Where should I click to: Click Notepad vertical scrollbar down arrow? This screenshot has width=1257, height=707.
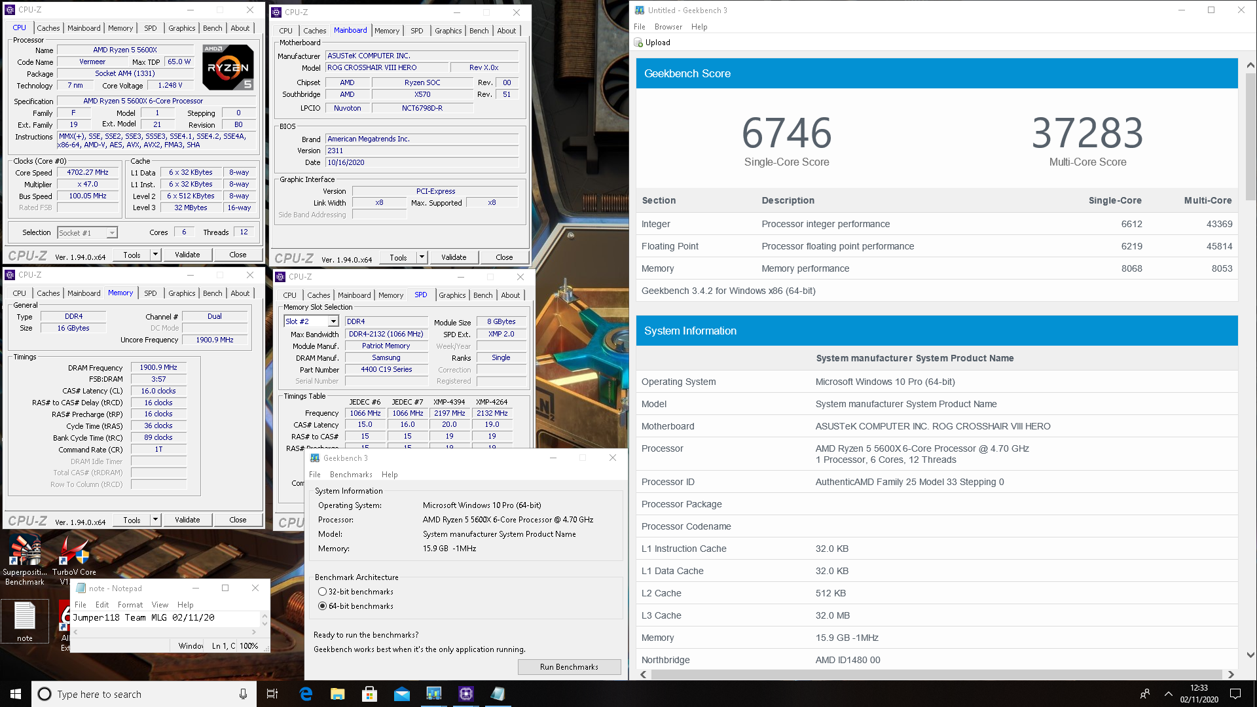pos(264,623)
